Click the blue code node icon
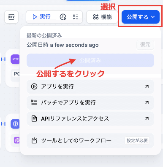 [x=15, y=124]
